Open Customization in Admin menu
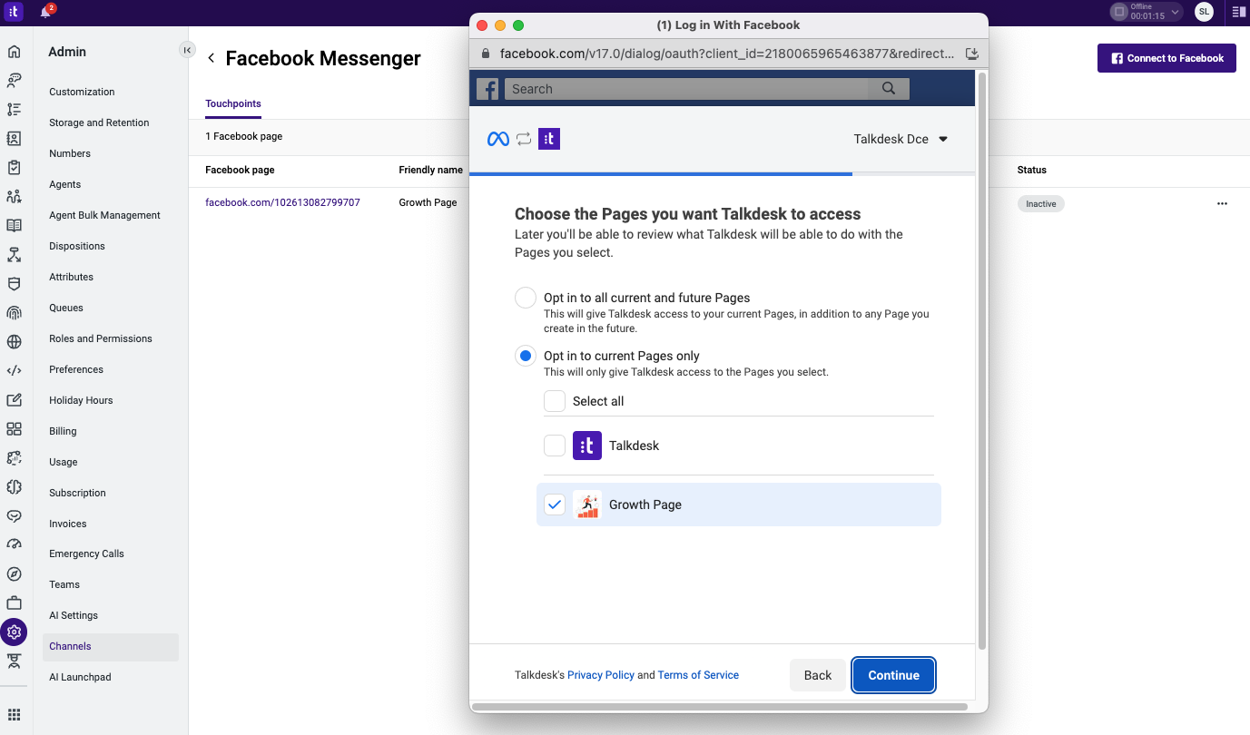1250x735 pixels. (82, 92)
